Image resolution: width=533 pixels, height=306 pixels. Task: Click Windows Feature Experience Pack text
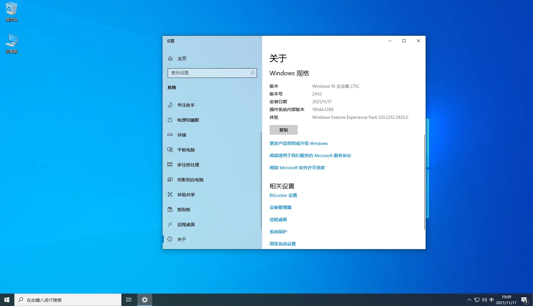(360, 117)
